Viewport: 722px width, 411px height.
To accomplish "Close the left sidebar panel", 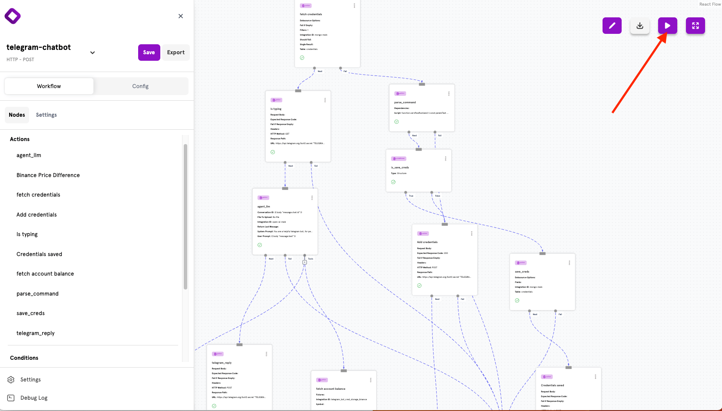I will (x=181, y=16).
